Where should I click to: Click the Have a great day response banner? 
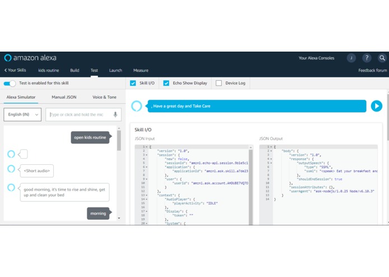tap(257, 106)
